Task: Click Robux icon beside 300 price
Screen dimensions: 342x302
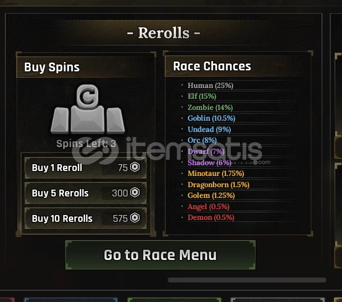Action: [x=135, y=193]
